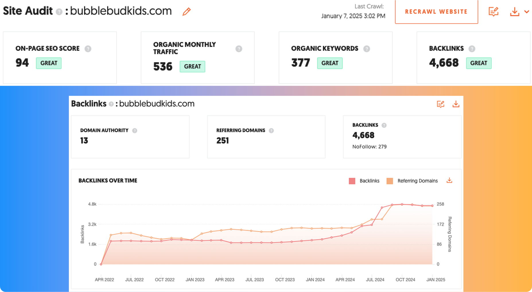Open the On-Page SEO Score help tooltip
Image resolution: width=532 pixels, height=292 pixels.
coord(88,49)
